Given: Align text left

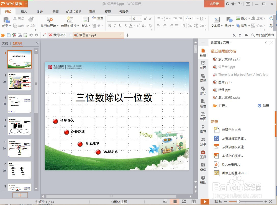Looking at the screenshot, I should pyautogui.click(x=159, y=26).
